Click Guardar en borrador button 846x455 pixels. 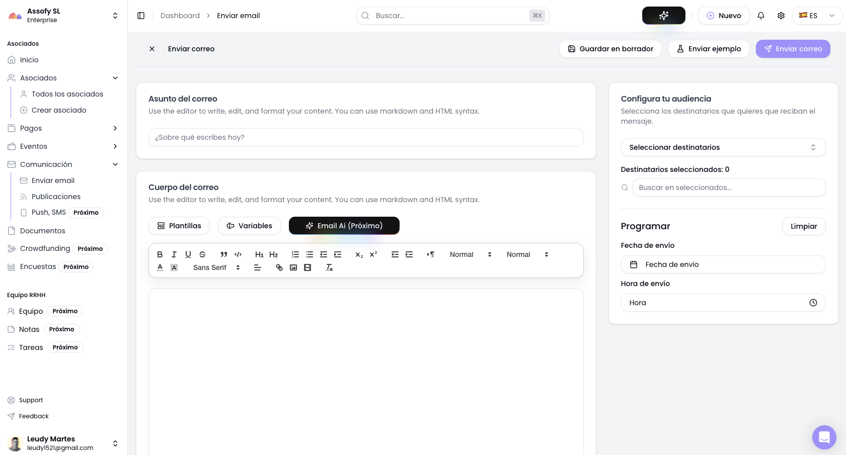[x=610, y=49]
